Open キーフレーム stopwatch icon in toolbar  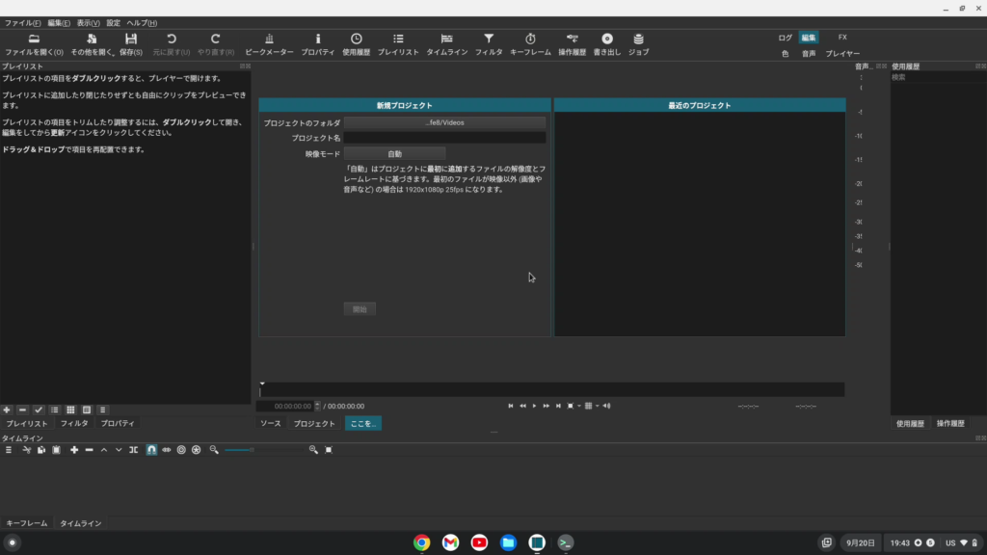click(x=530, y=44)
